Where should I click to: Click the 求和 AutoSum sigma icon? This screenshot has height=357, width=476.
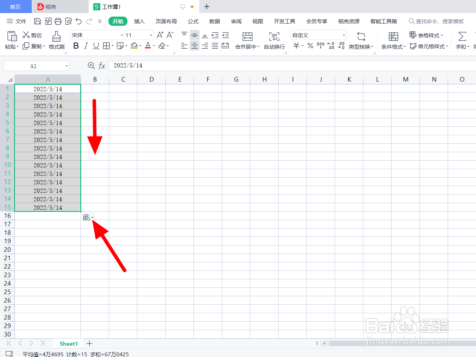[x=462, y=36]
